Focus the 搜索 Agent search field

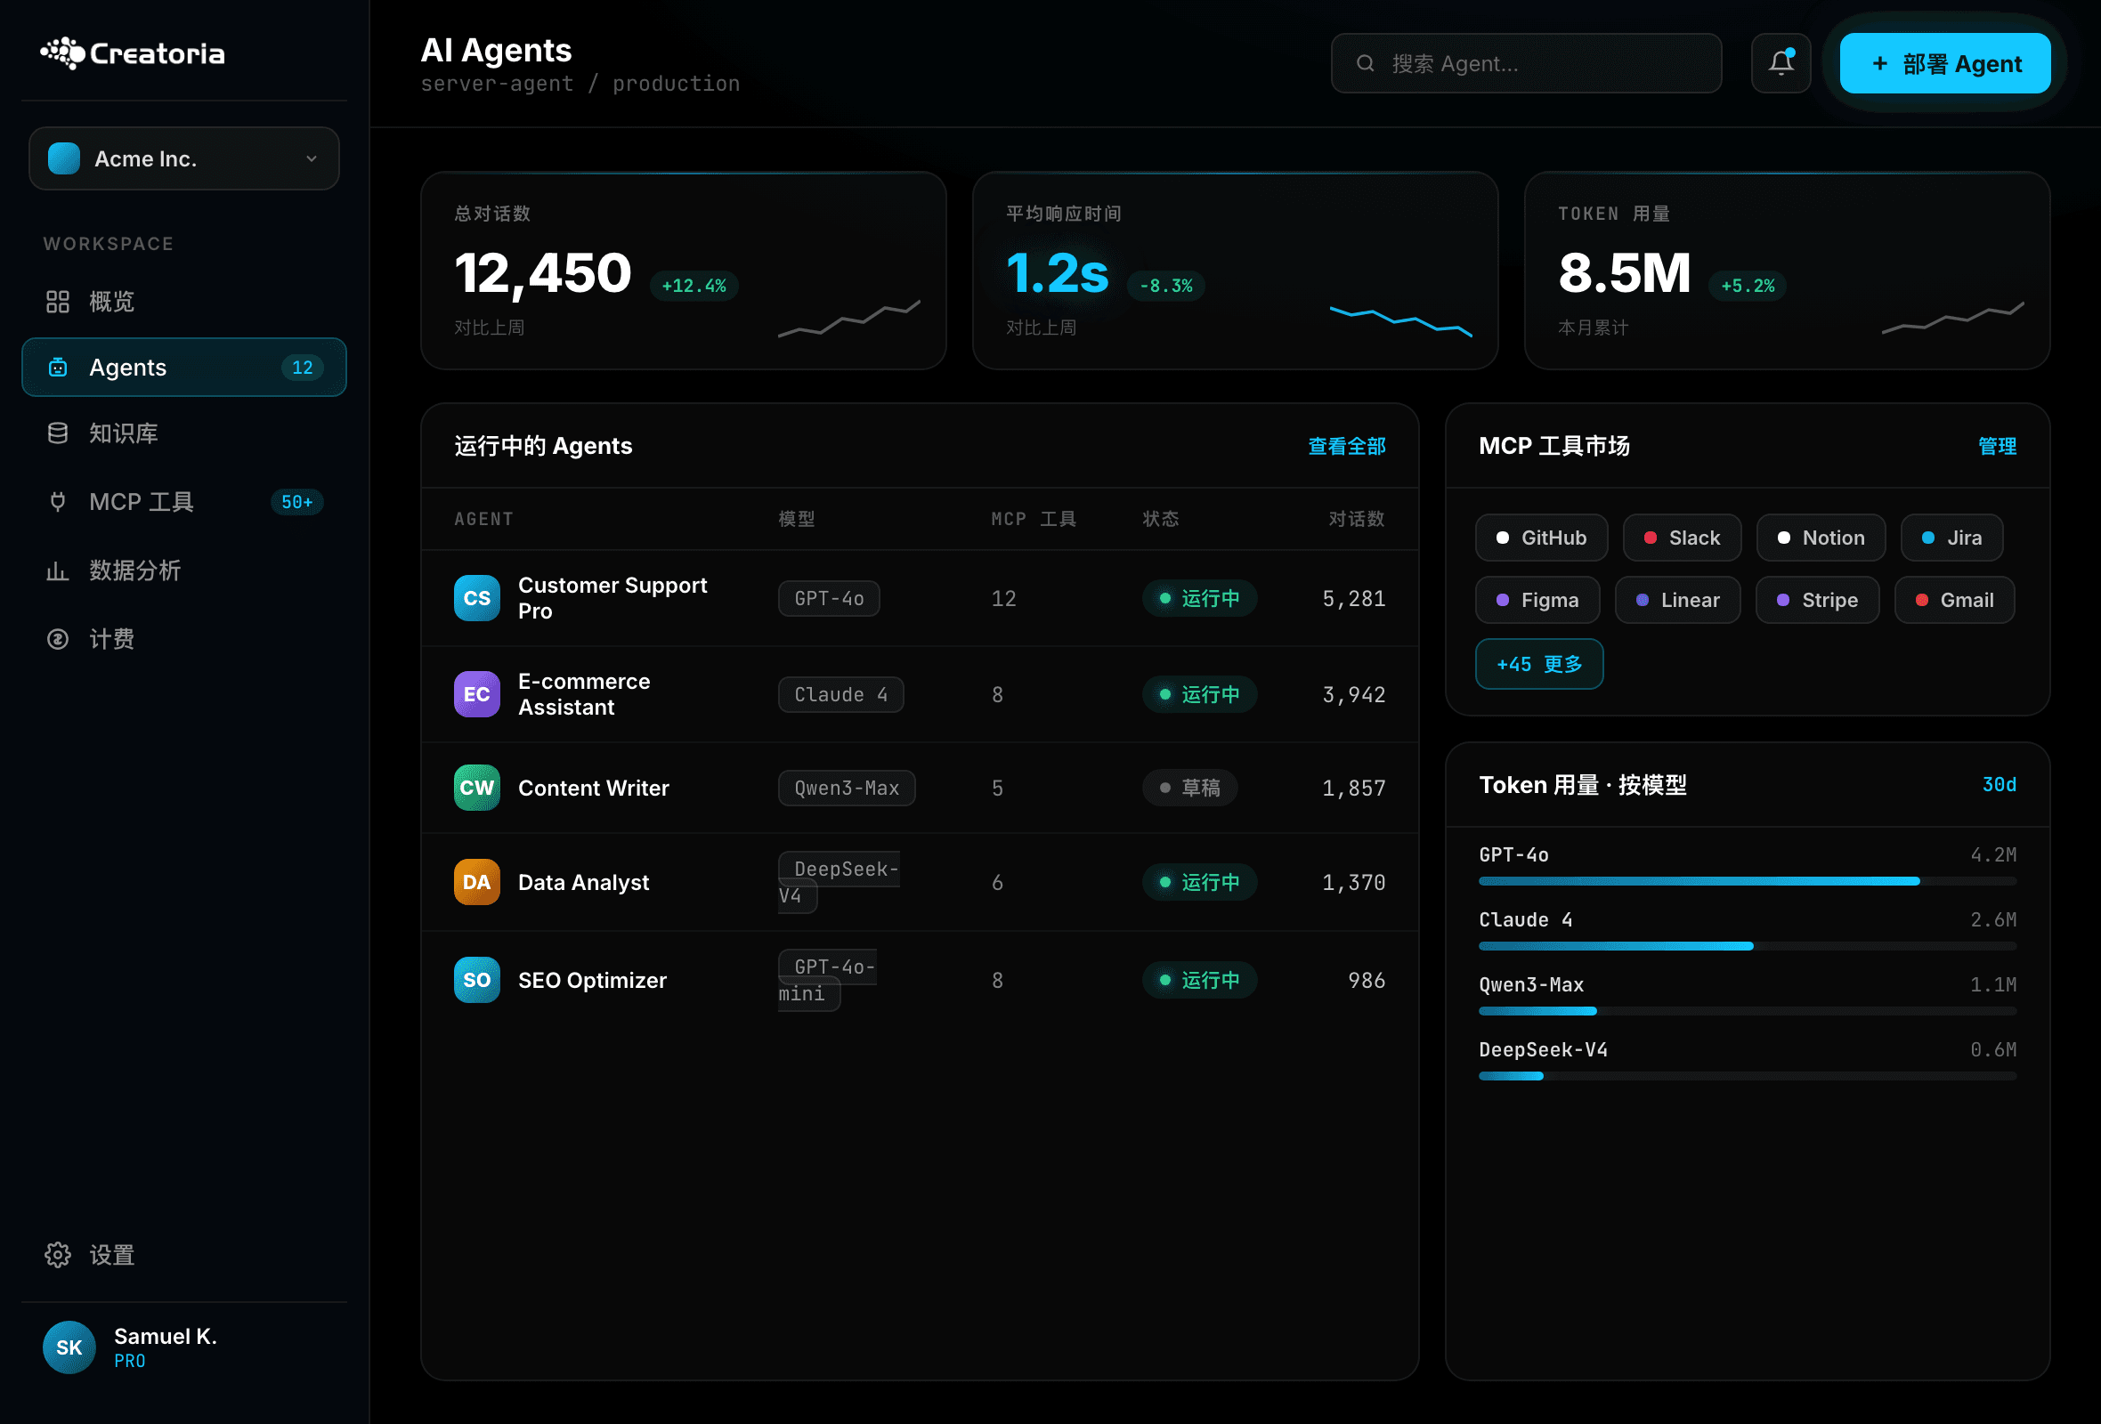click(1526, 63)
